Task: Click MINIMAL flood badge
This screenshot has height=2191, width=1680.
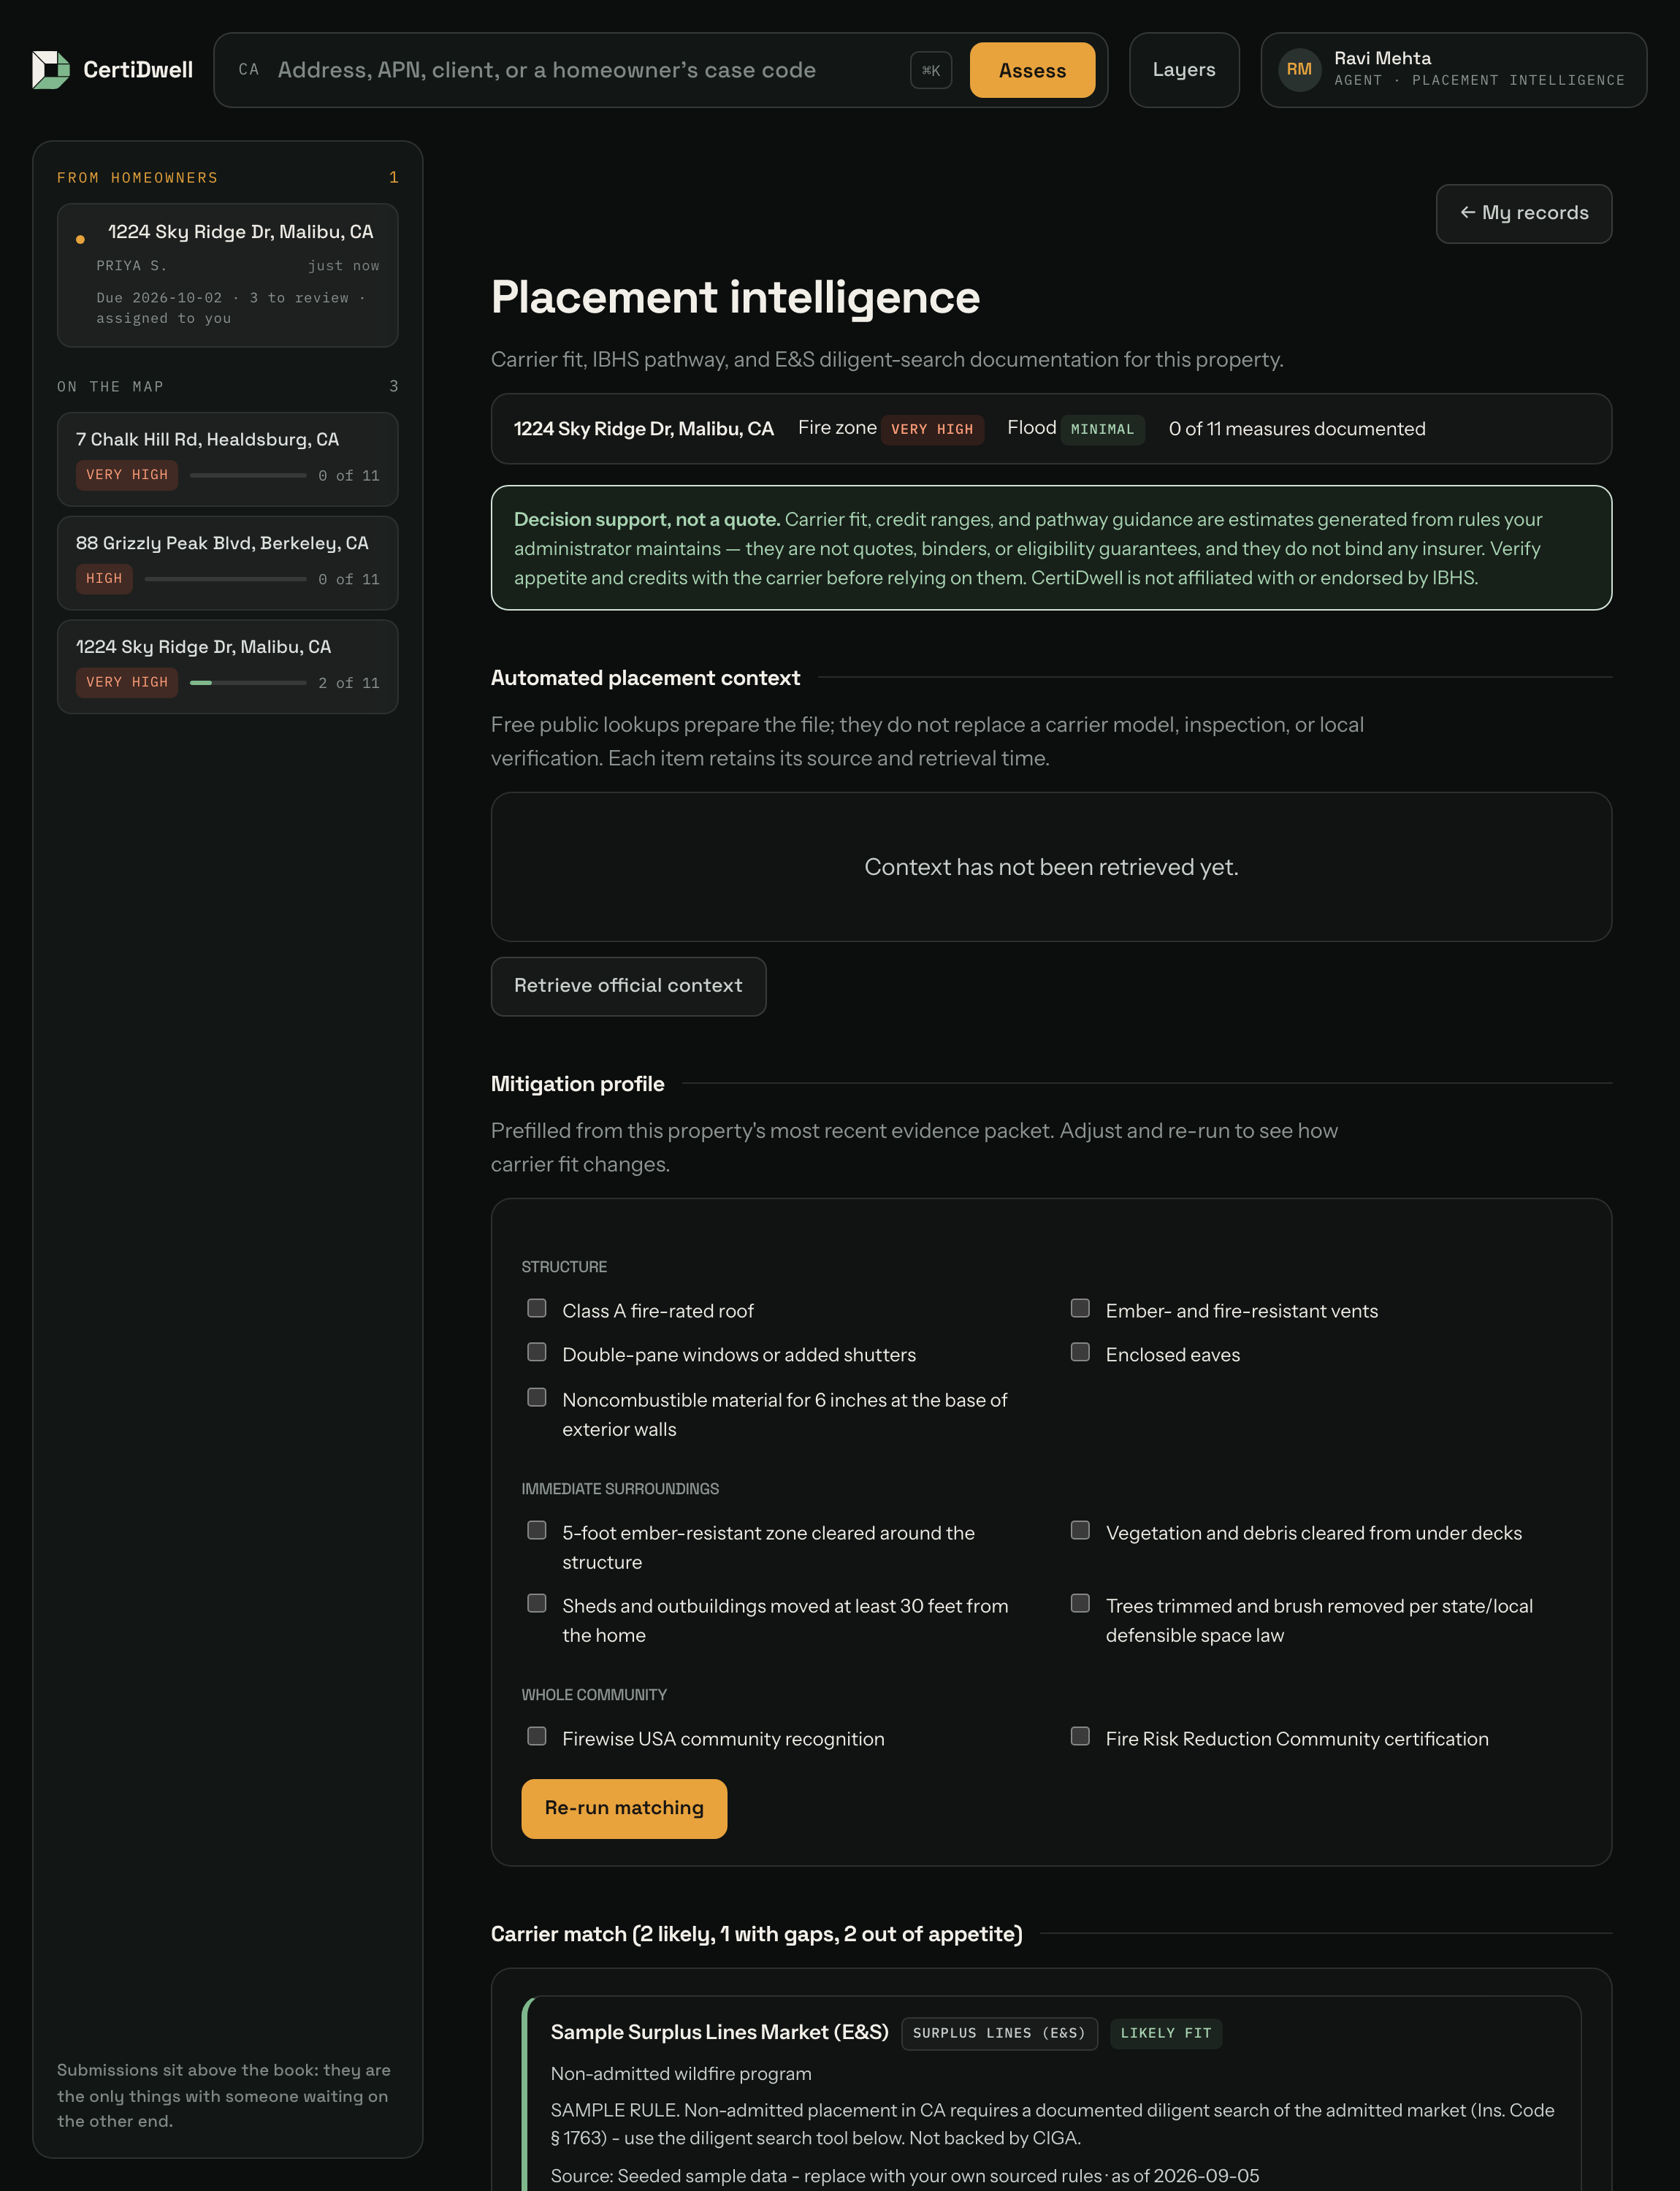Action: (1102, 429)
